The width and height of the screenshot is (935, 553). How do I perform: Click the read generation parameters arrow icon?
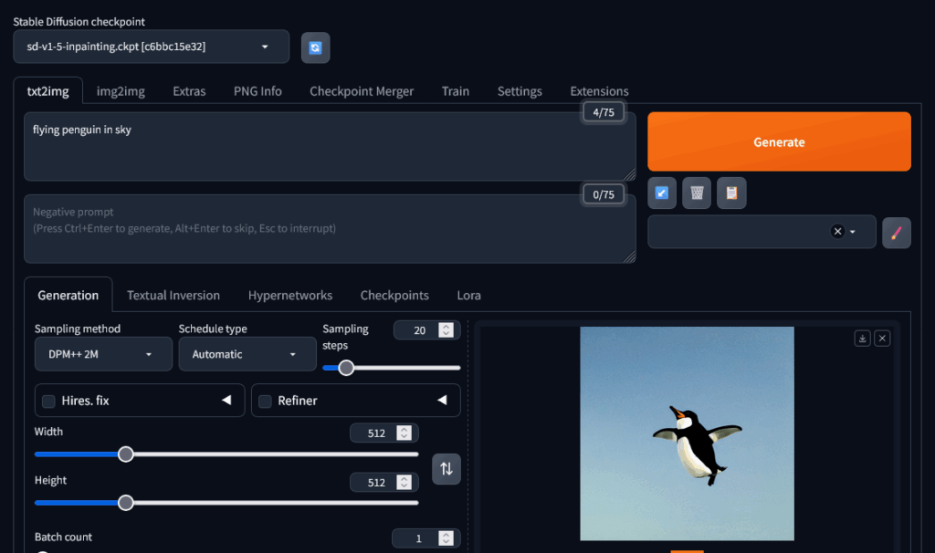[662, 193]
